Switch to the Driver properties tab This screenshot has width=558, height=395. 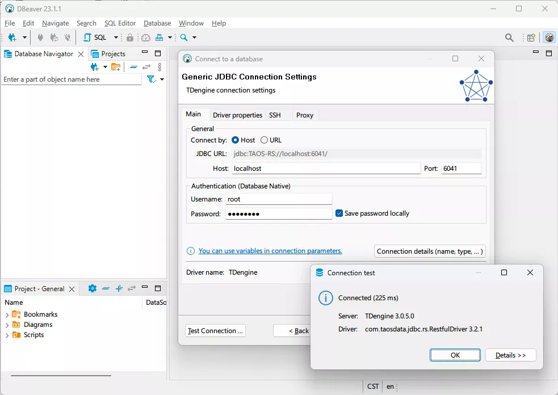[237, 115]
